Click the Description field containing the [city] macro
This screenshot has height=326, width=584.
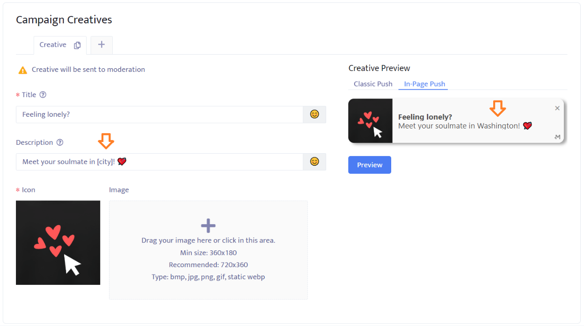tap(159, 162)
